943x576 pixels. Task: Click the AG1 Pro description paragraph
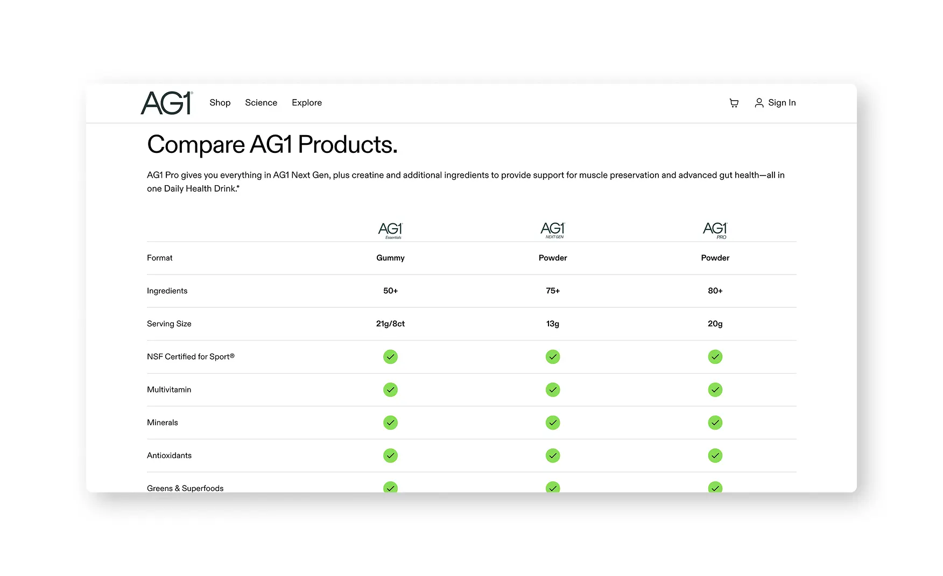(466, 182)
